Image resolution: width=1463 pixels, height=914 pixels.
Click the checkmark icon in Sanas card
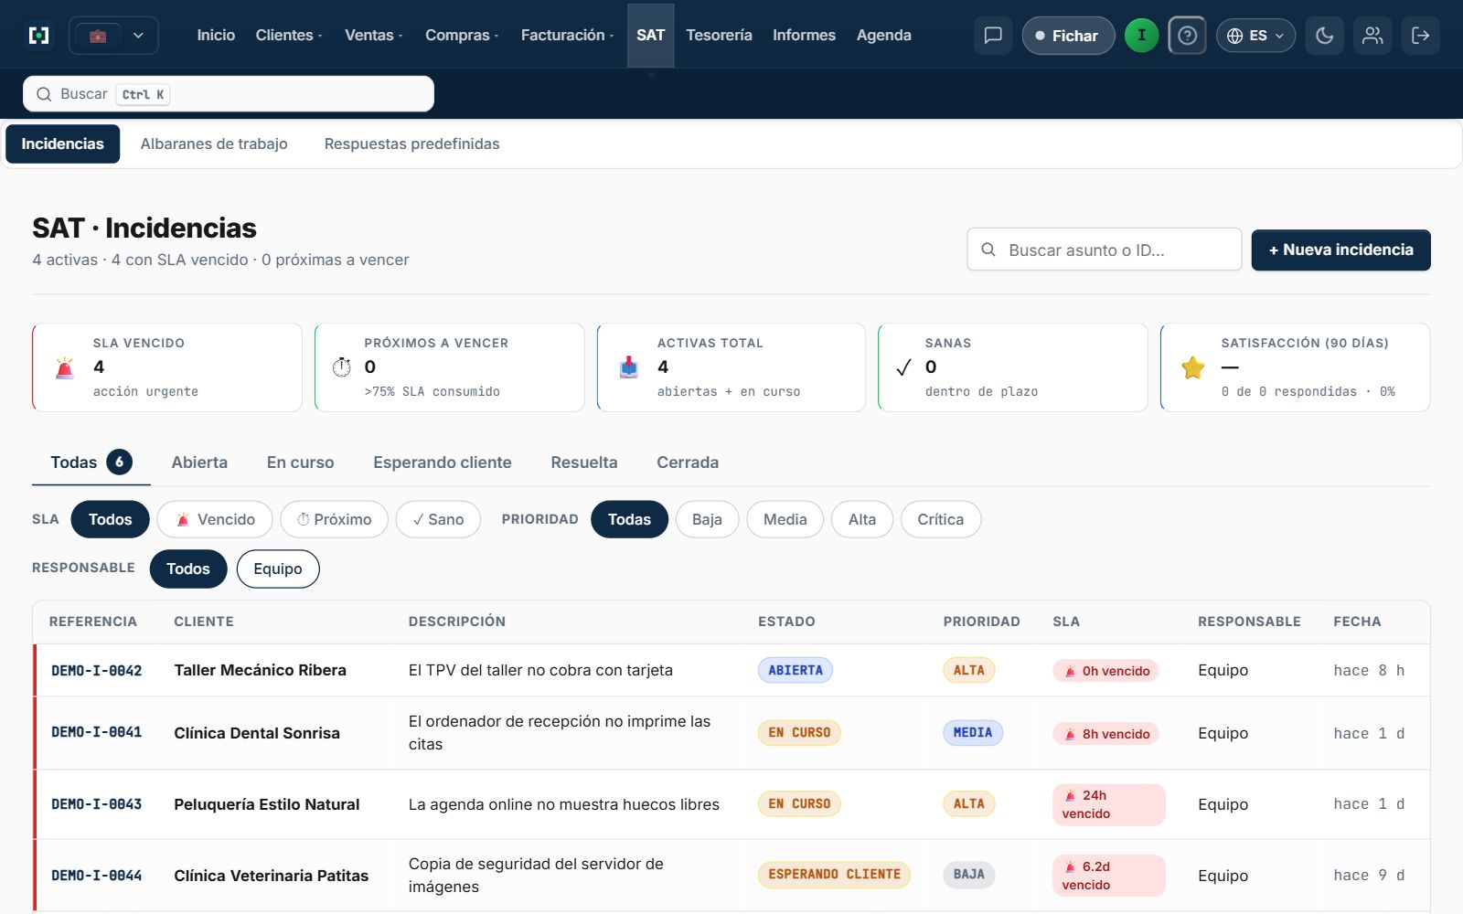click(903, 367)
